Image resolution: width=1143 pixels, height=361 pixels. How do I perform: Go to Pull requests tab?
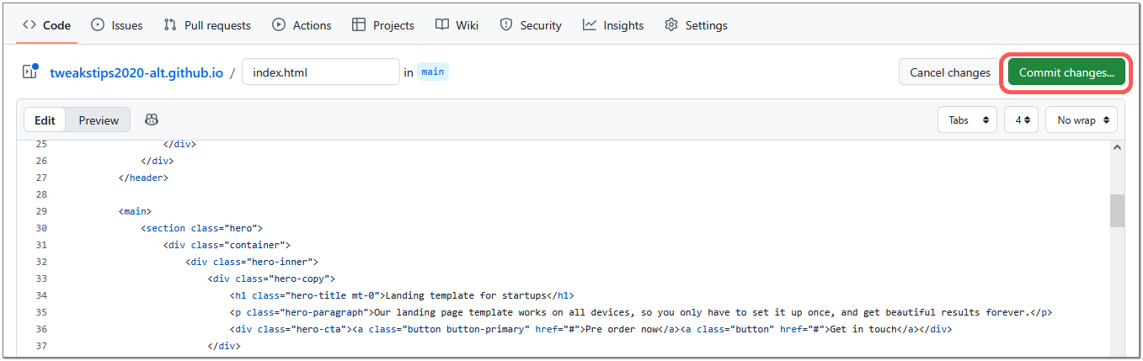point(207,25)
